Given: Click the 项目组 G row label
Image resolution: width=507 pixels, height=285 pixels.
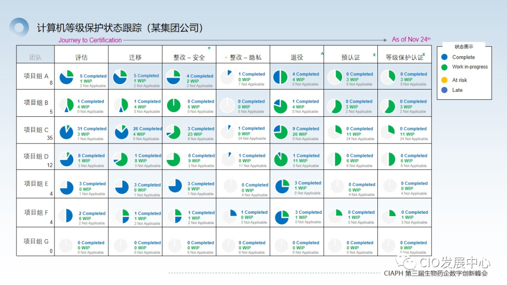Looking at the screenshot, I should coord(36,241).
